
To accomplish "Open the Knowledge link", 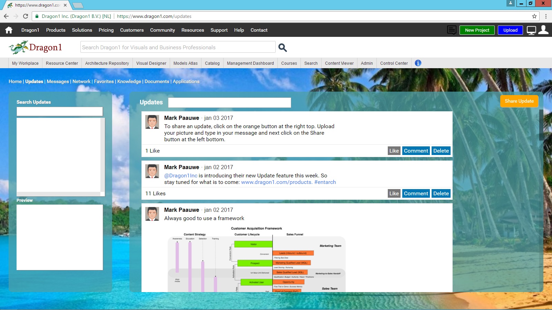I will 129,81.
